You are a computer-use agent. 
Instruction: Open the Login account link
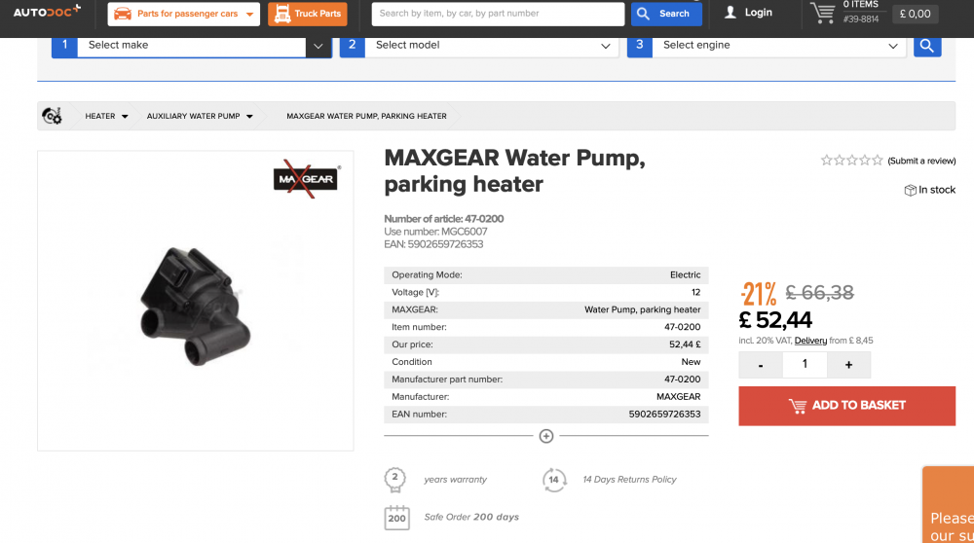pyautogui.click(x=748, y=13)
